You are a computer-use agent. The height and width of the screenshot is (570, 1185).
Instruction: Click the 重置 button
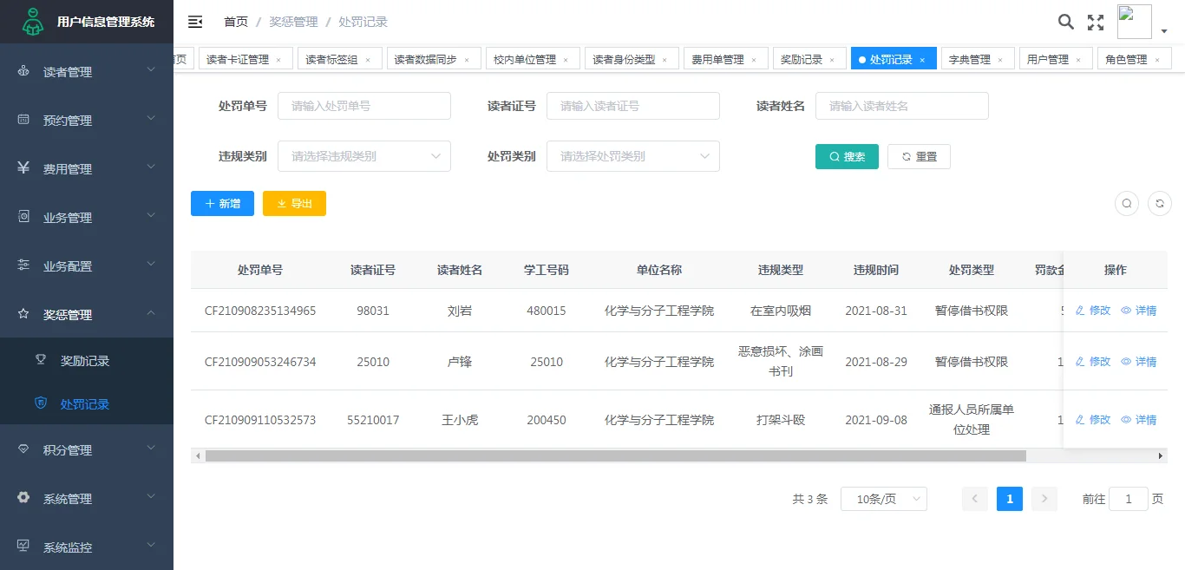pos(919,156)
